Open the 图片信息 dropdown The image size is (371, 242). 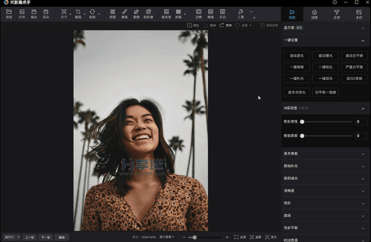pos(167,237)
